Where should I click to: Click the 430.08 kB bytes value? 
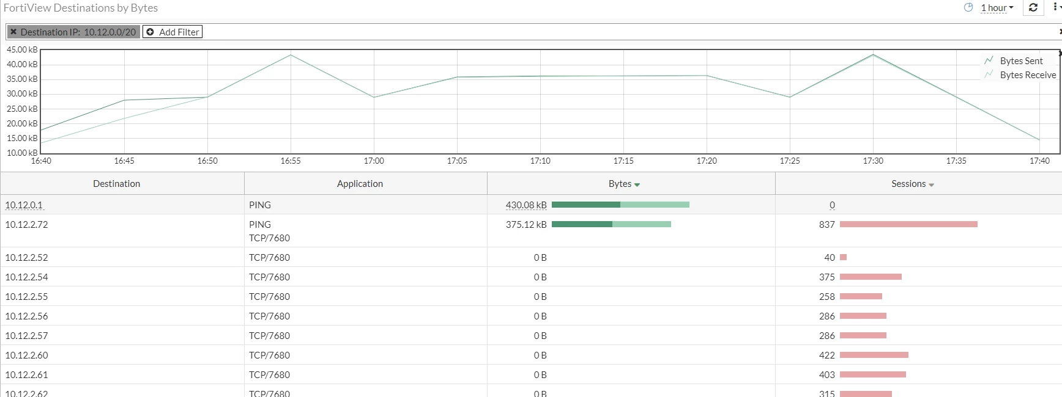click(x=526, y=205)
